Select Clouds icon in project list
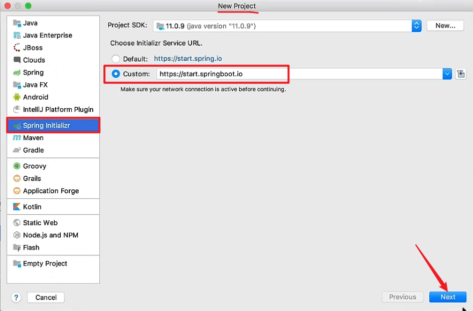 [17, 60]
